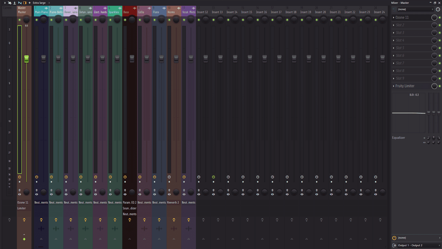Expand the Ozone 11 slot menu arrow
The height and width of the screenshot is (249, 442).
[x=393, y=17]
